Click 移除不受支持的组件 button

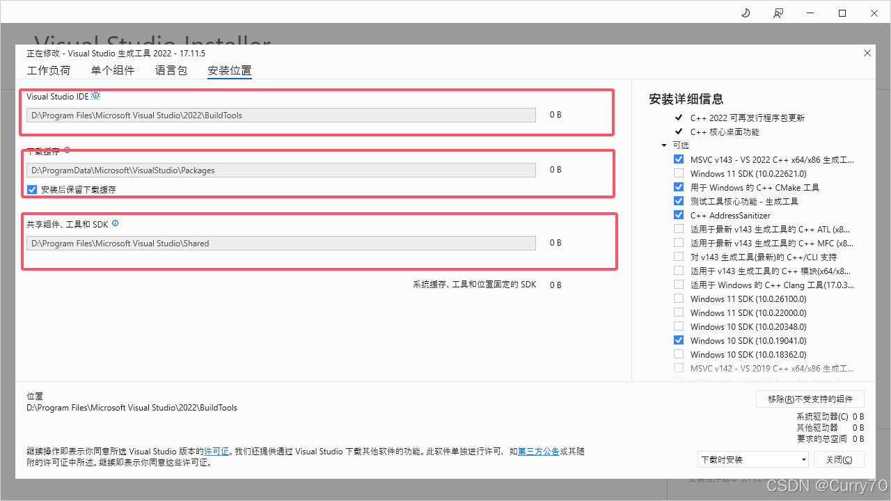810,399
